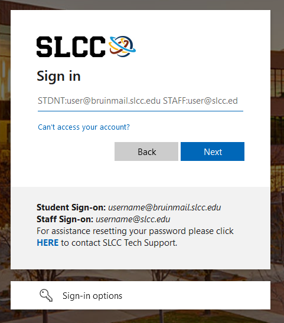The width and height of the screenshot is (284, 323).
Task: Click the username@bruinmail.slcc.edu example text
Action: (x=165, y=207)
